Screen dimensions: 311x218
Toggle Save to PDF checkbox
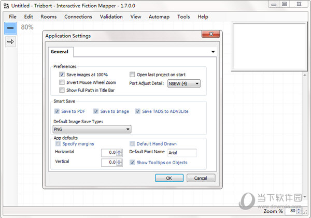[x=57, y=111]
